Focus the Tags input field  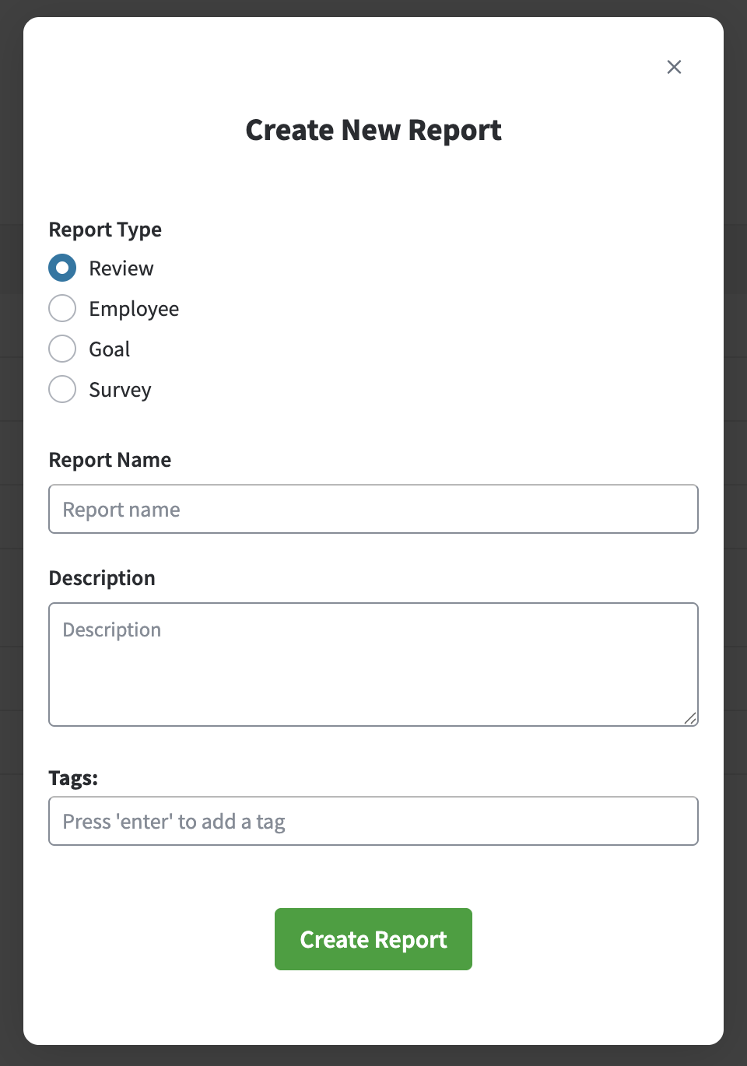[373, 821]
